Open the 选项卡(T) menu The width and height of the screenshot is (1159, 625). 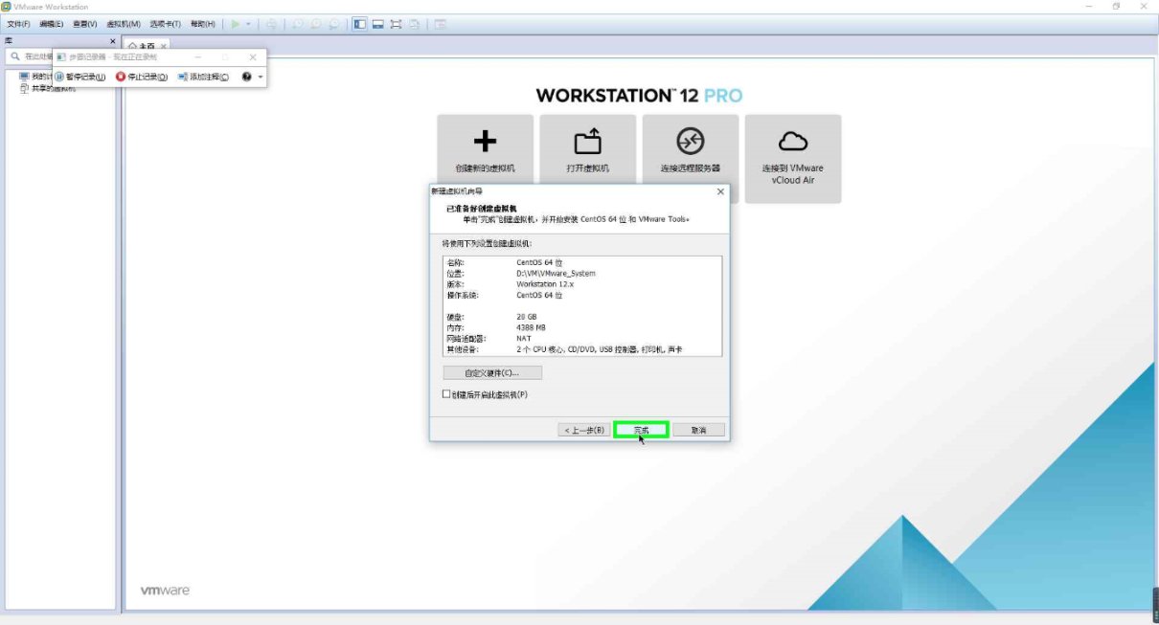(x=165, y=23)
